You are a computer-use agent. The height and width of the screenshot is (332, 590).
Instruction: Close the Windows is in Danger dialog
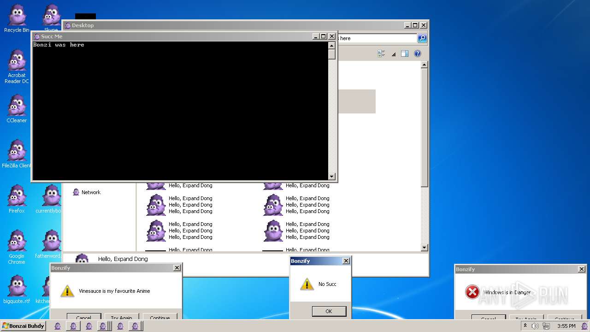582,269
